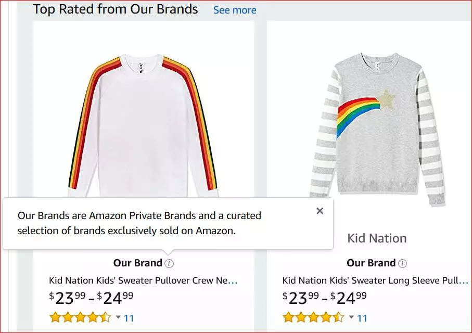The width and height of the screenshot is (472, 333).
Task: Click star rating under the Crew Neck sweater
Action: pos(80,317)
